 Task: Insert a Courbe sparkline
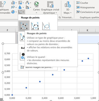pos(82,3)
